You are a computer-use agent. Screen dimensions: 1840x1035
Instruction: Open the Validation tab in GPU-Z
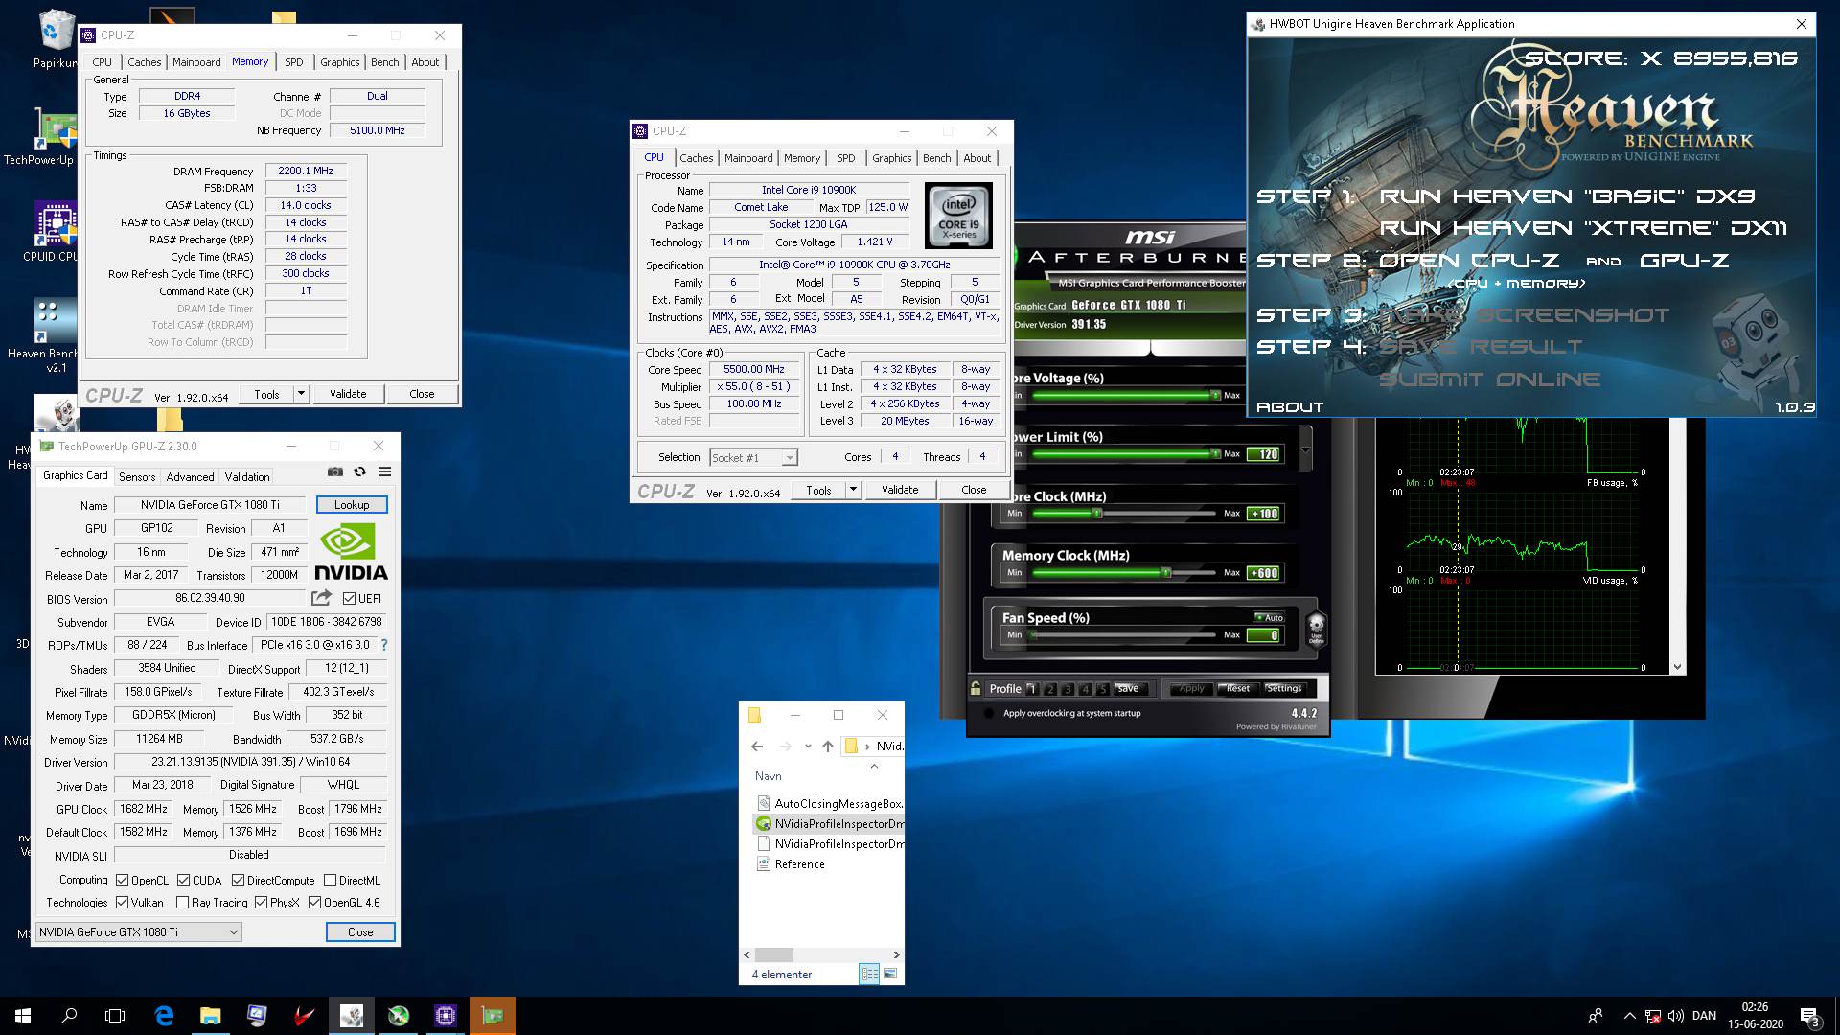[247, 476]
